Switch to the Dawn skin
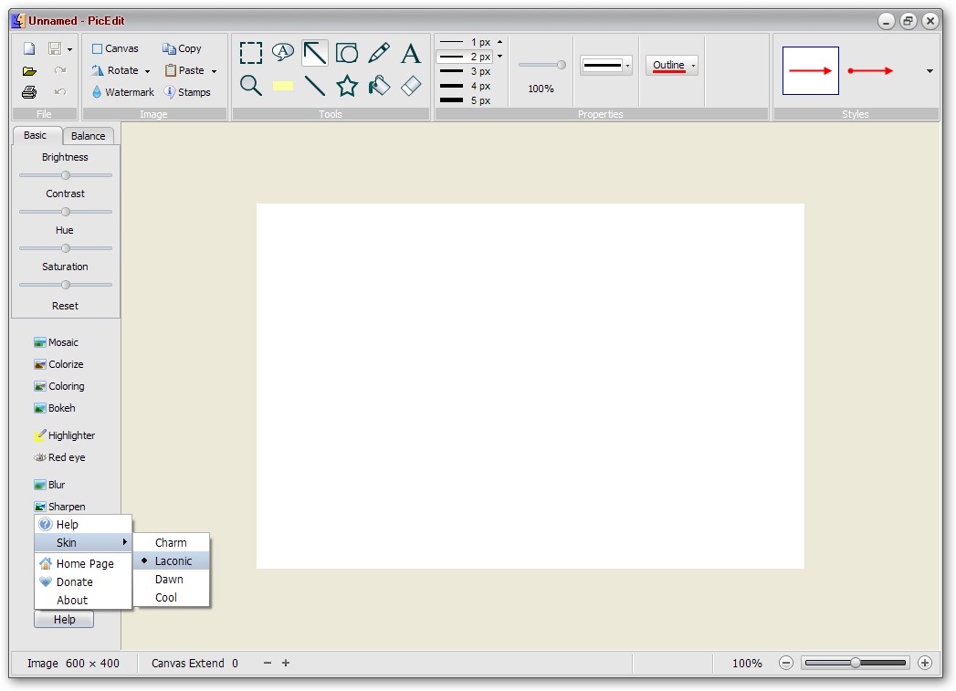The width and height of the screenshot is (956, 691). point(172,579)
